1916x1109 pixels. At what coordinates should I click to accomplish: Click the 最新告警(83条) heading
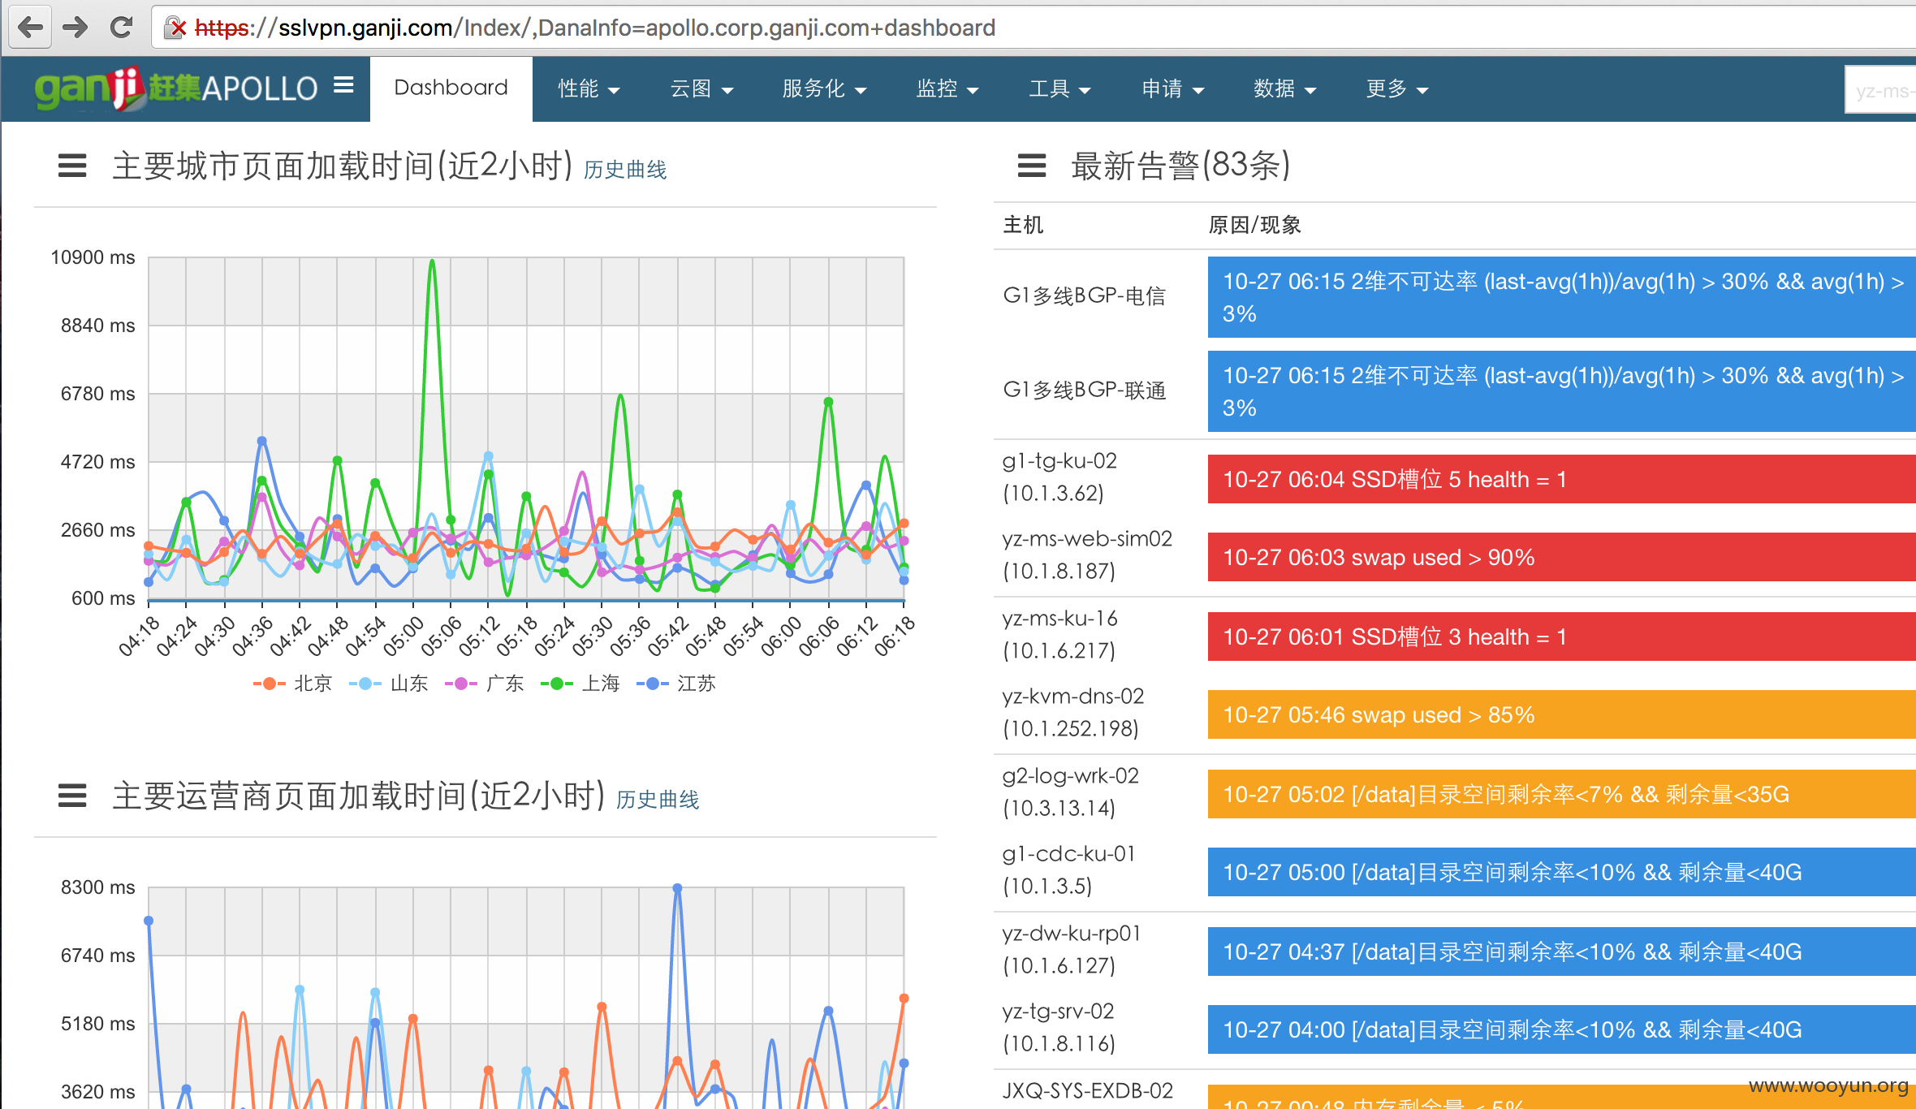click(x=1180, y=166)
